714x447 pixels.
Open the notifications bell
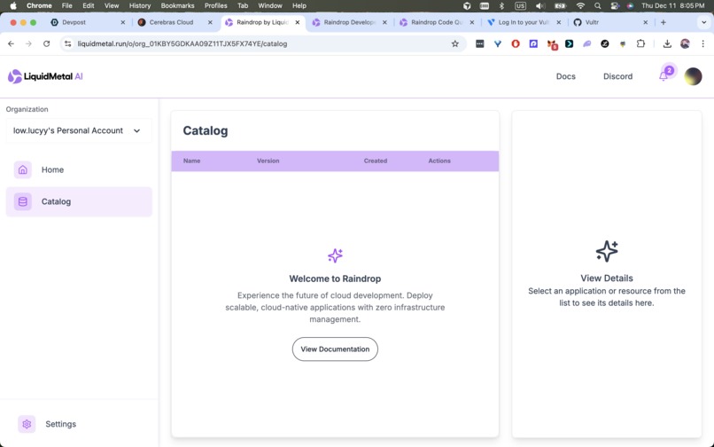point(664,76)
